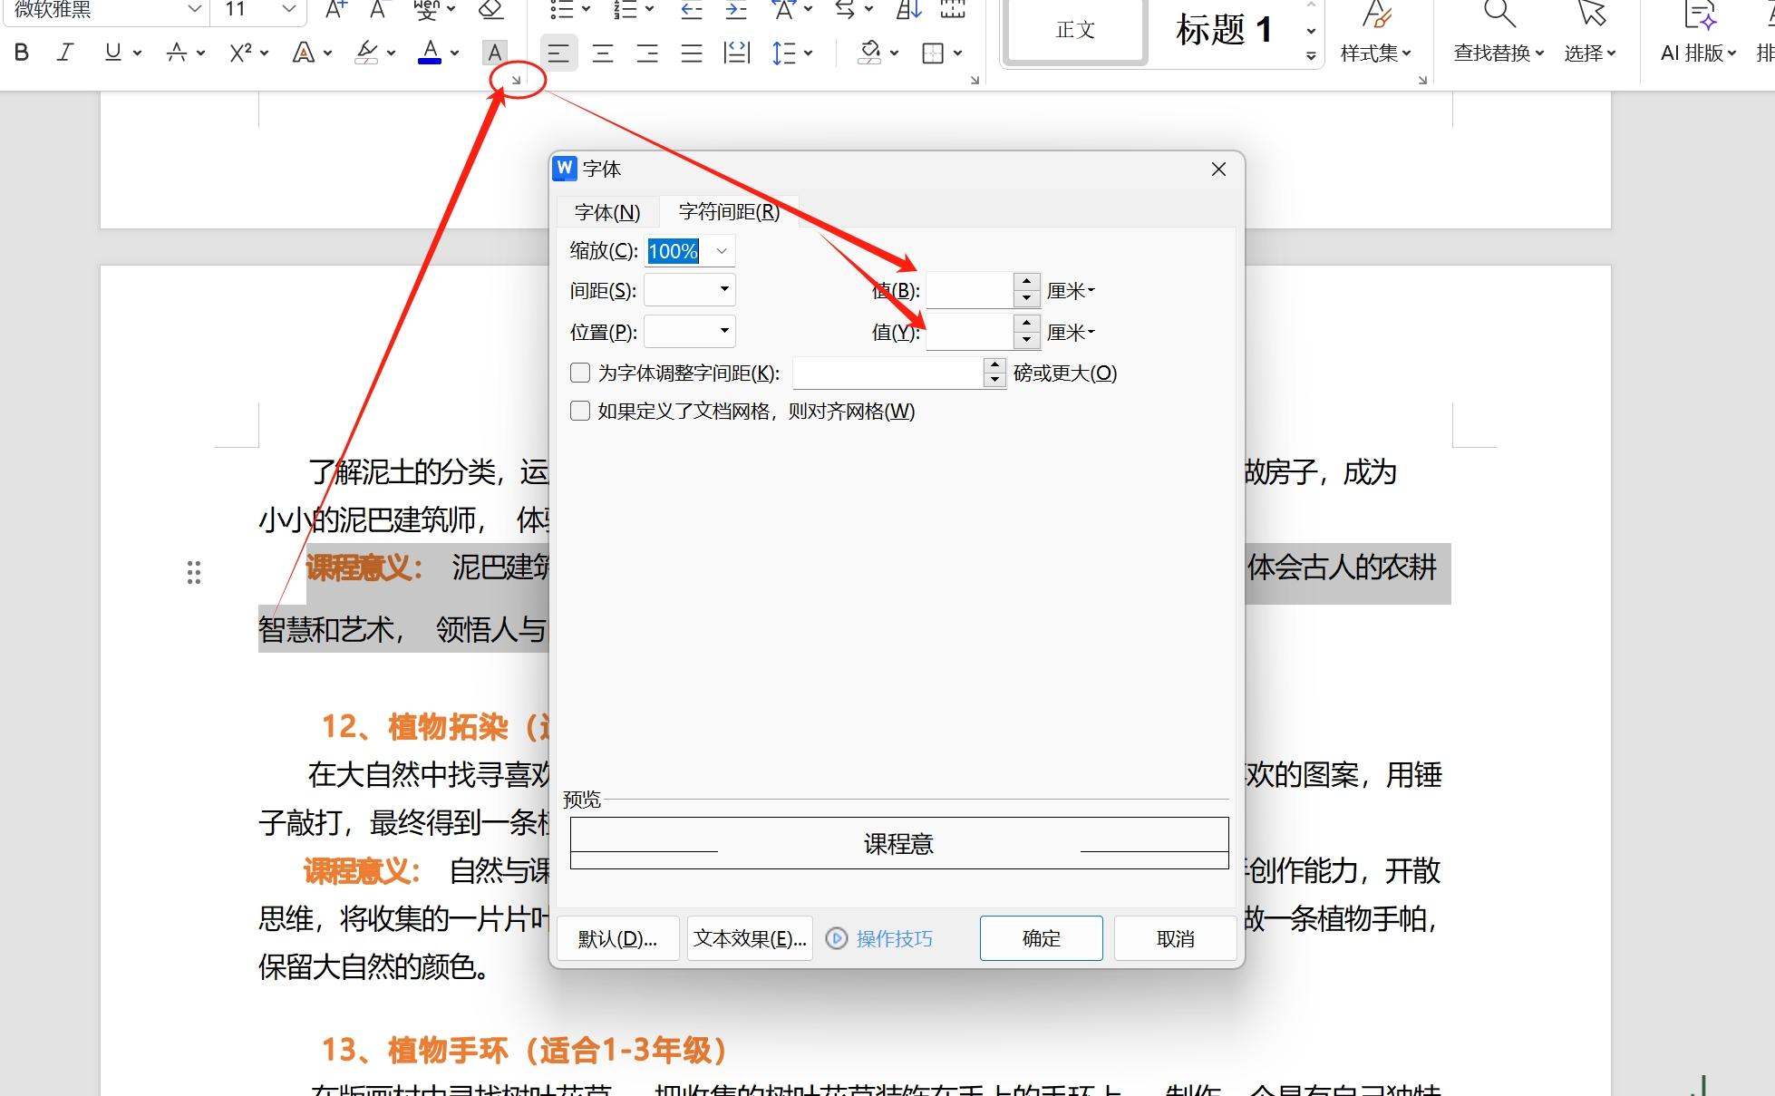Open the 缩放 scale dropdown

pyautogui.click(x=722, y=251)
